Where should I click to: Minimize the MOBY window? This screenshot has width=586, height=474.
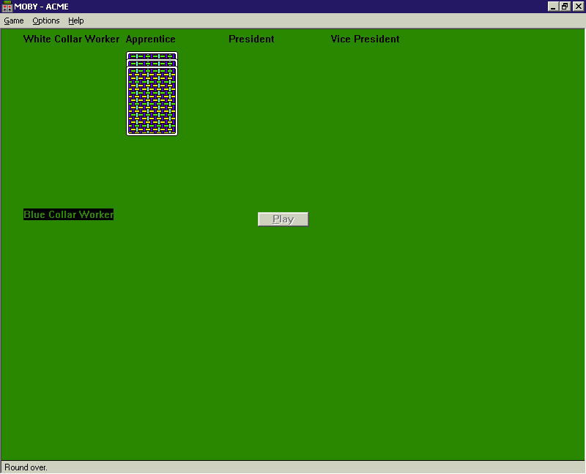pyautogui.click(x=553, y=7)
